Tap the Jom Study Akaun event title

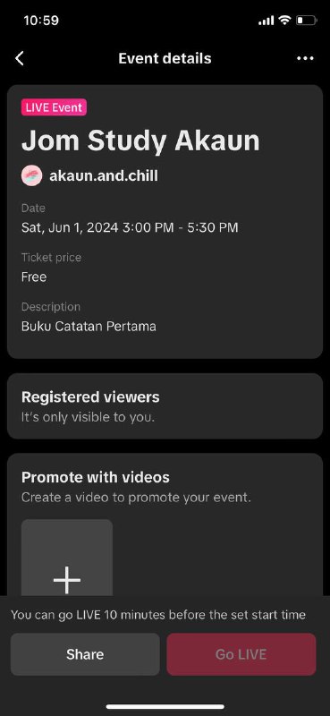click(140, 141)
